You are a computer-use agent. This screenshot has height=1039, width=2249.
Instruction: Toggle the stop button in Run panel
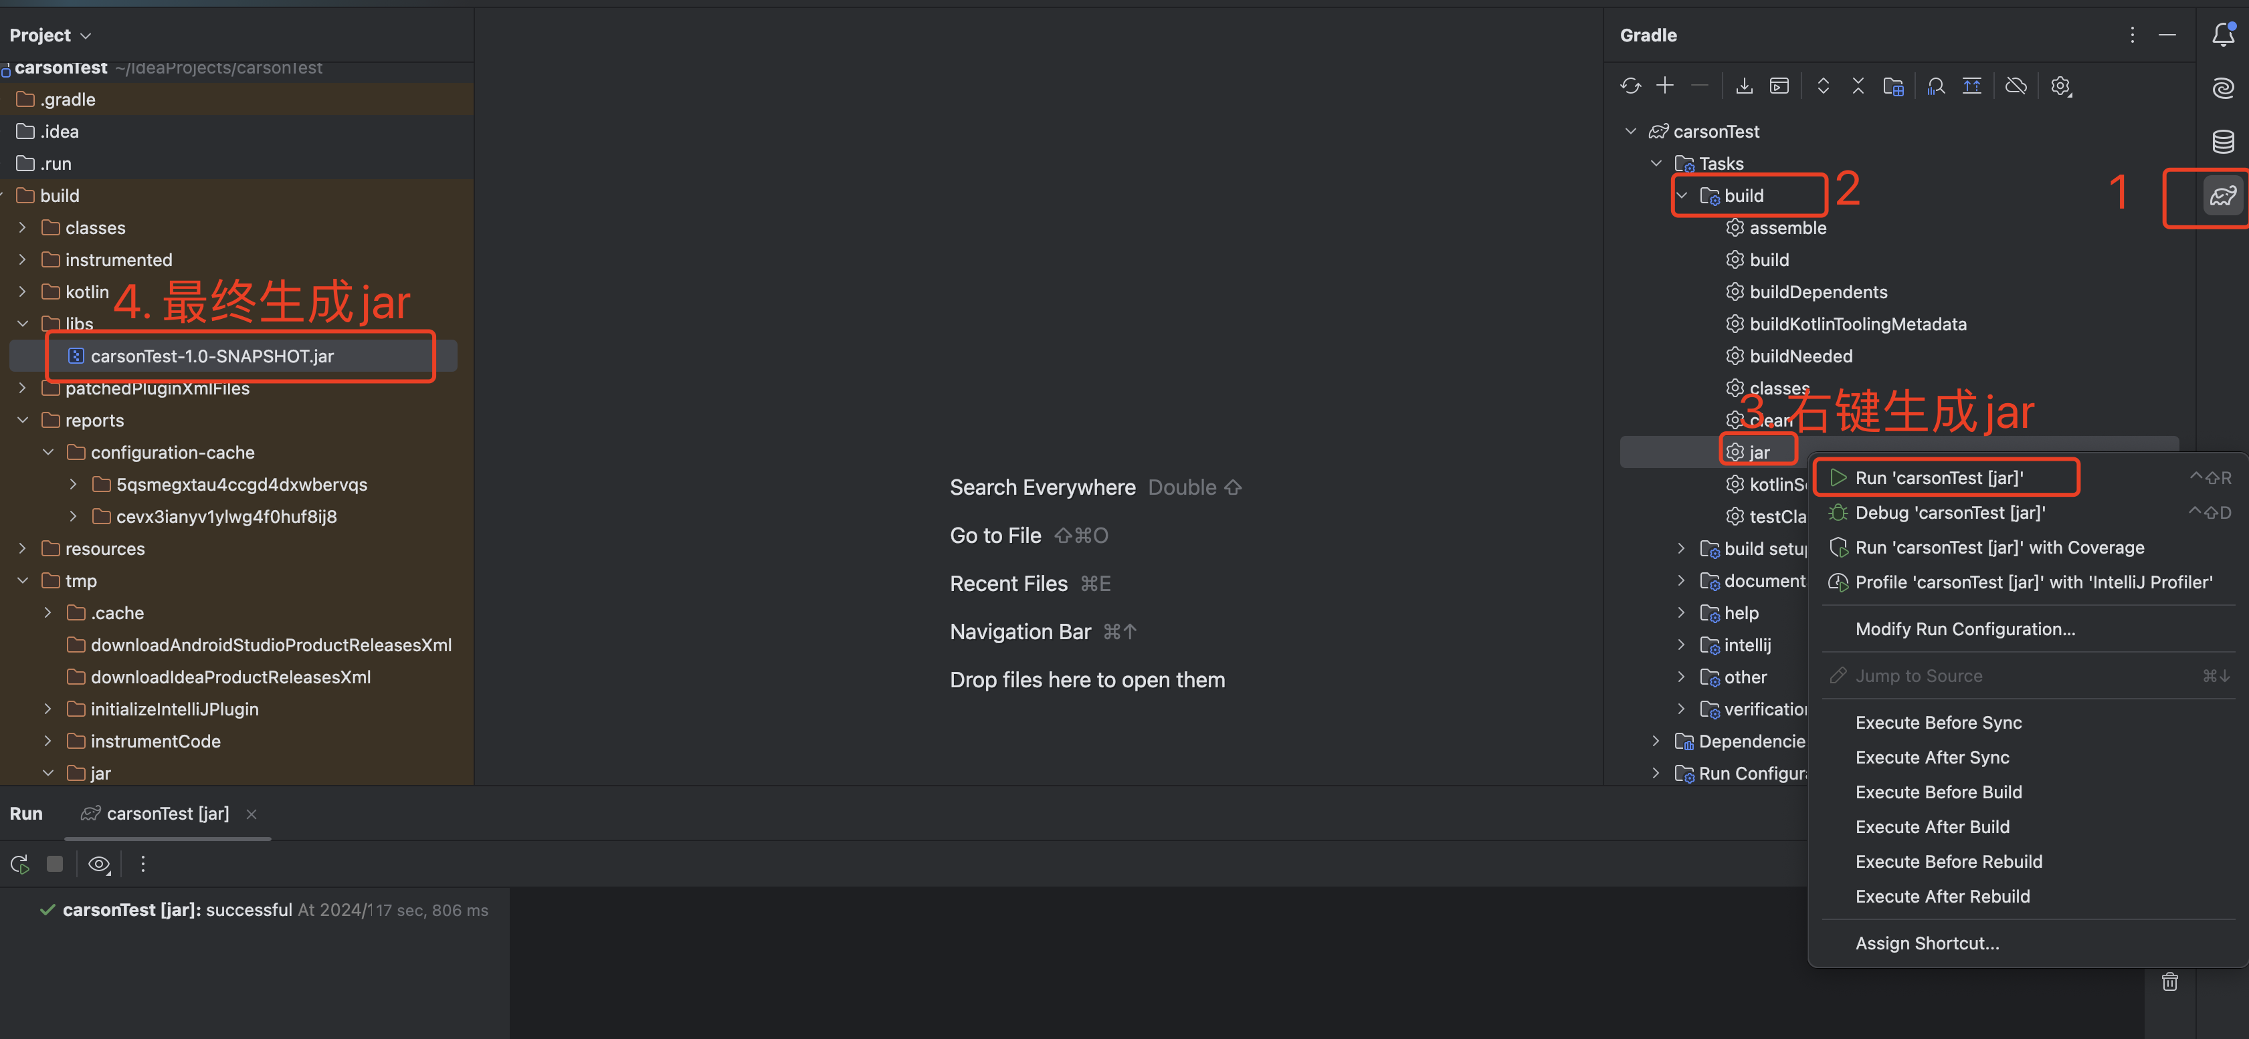(54, 864)
